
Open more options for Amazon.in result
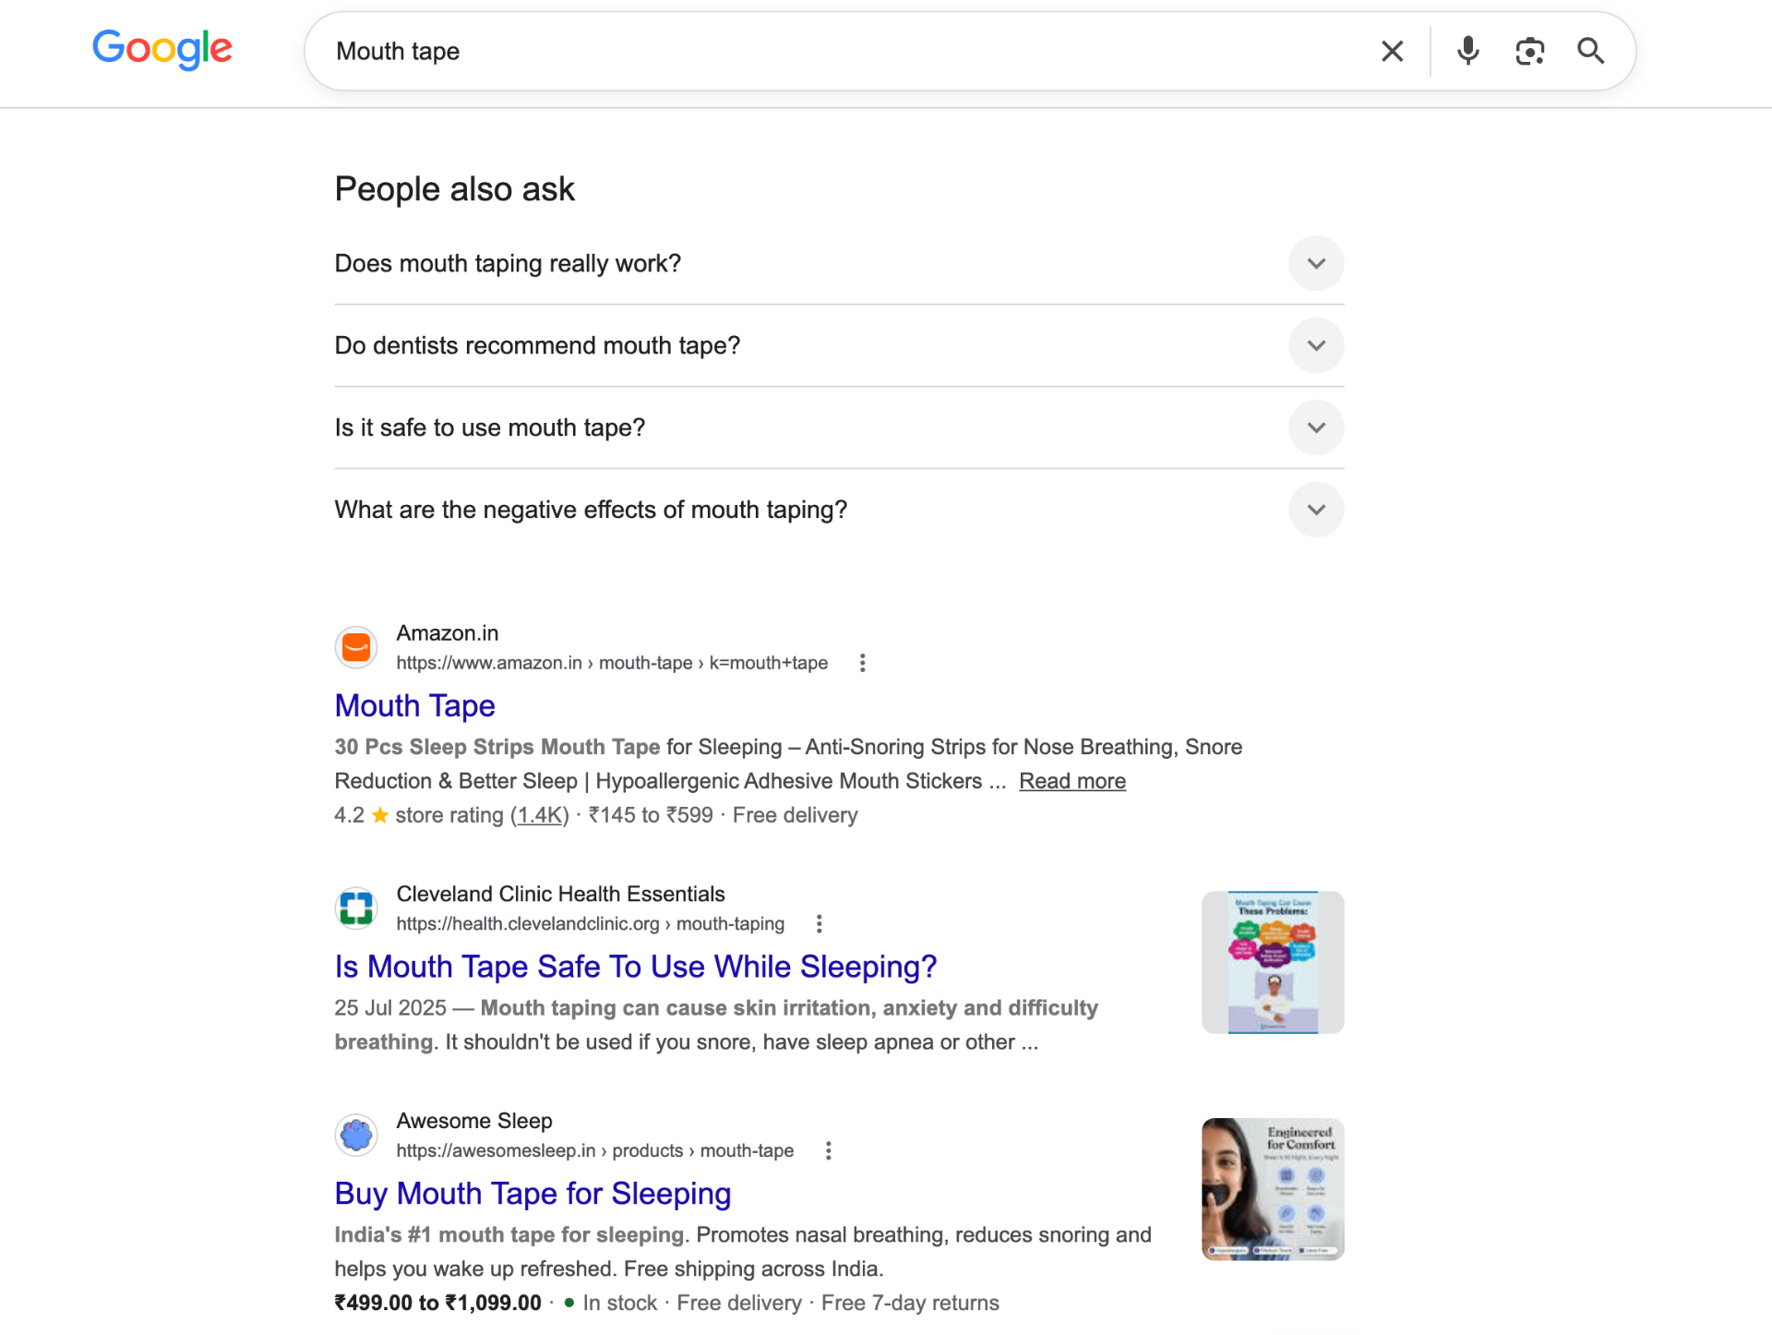coord(862,663)
